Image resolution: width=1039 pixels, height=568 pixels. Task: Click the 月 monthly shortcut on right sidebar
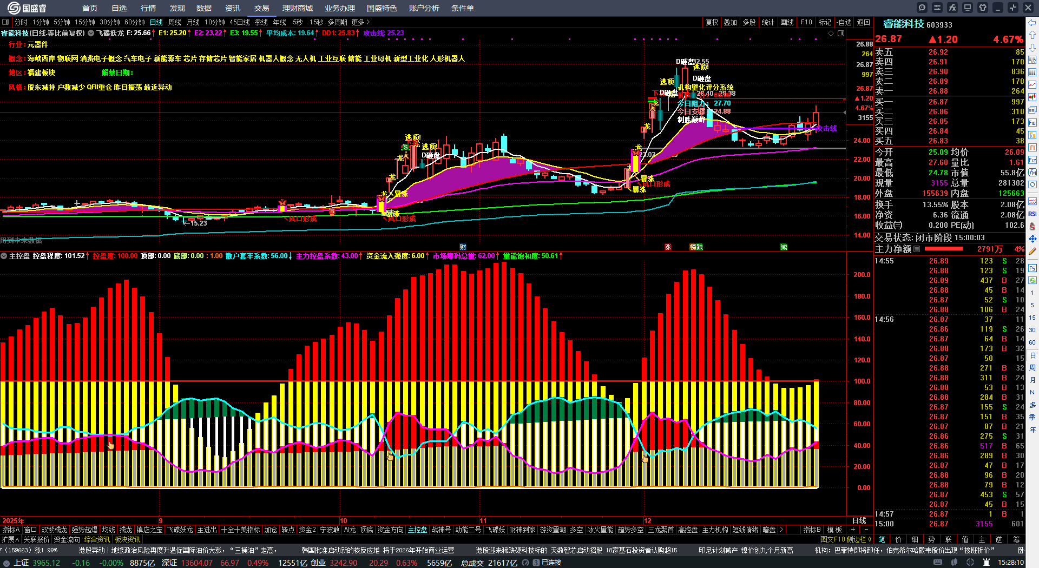1033,380
